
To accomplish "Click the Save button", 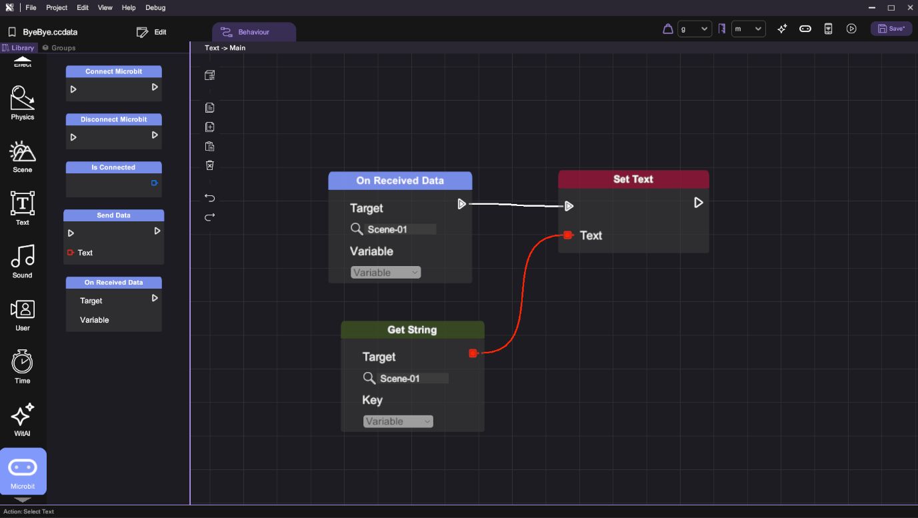I will [x=891, y=29].
